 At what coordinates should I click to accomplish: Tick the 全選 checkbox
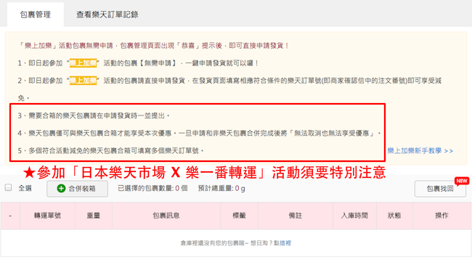pos(9,187)
